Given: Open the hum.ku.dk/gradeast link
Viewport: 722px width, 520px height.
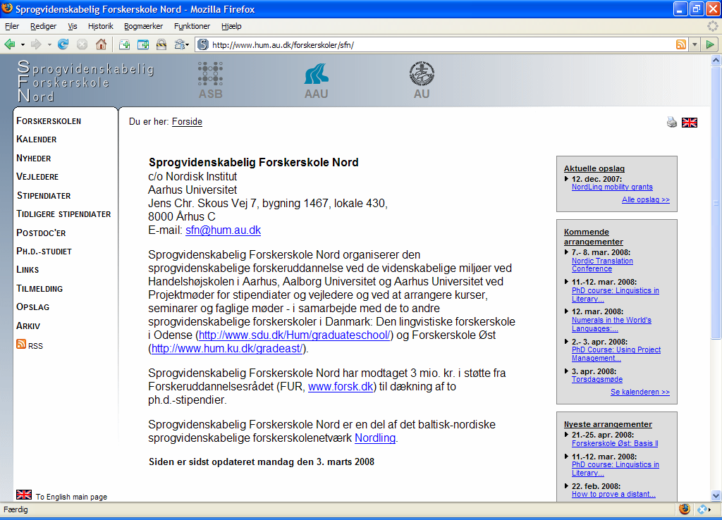Looking at the screenshot, I should click(x=227, y=348).
